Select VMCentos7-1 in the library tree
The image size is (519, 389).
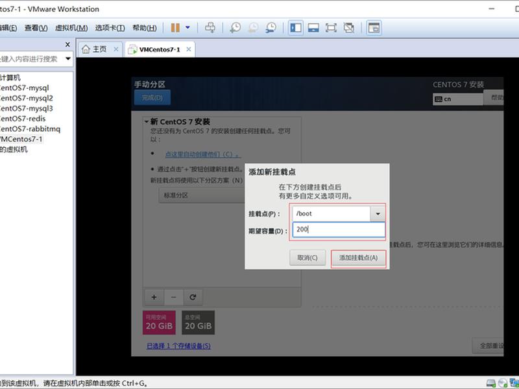coord(21,139)
